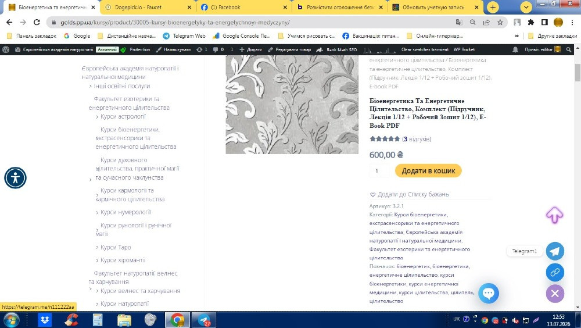Open the ornament product image
This screenshot has width=581, height=328.
tap(292, 105)
